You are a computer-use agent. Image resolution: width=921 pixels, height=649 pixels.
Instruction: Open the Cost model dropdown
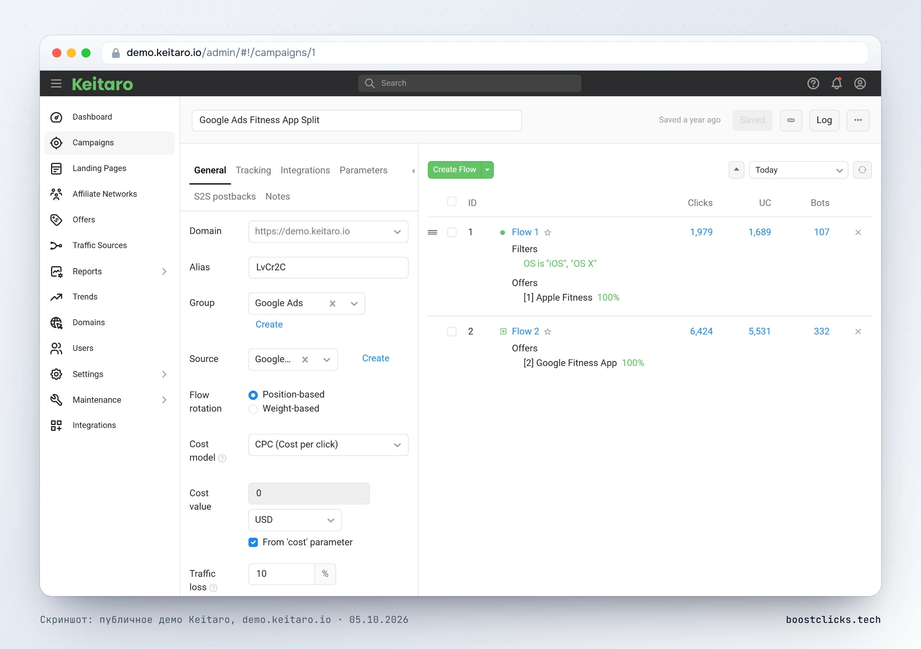[x=328, y=445]
